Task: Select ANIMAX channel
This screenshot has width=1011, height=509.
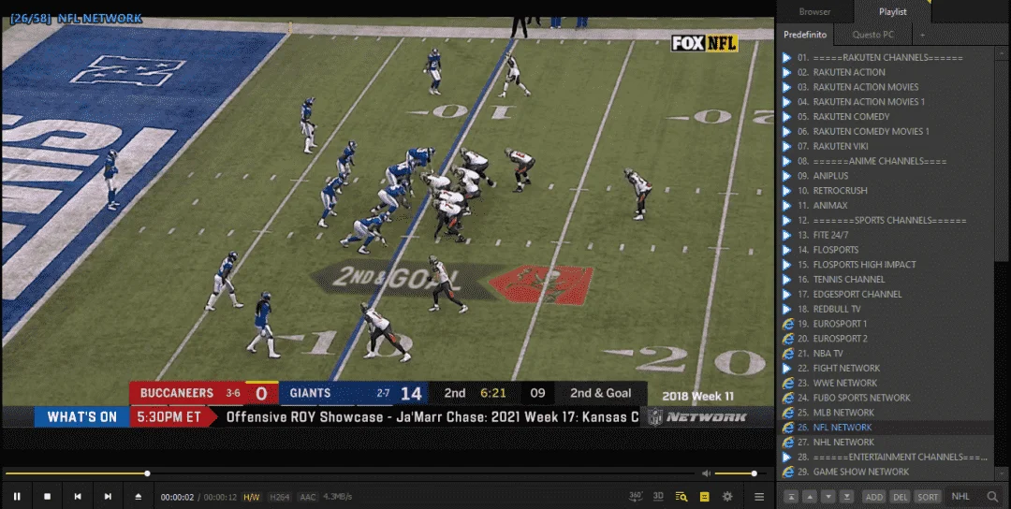Action: click(x=887, y=206)
